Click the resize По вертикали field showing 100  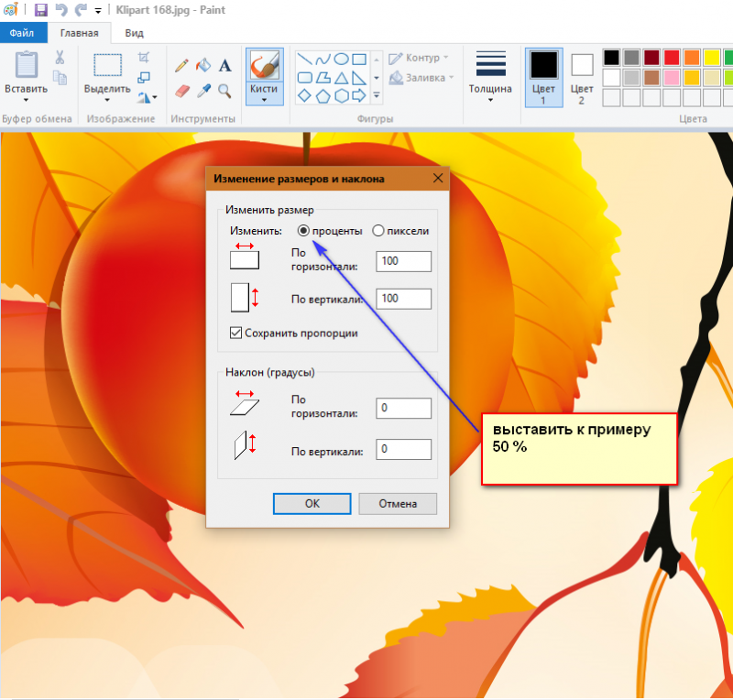click(x=403, y=299)
